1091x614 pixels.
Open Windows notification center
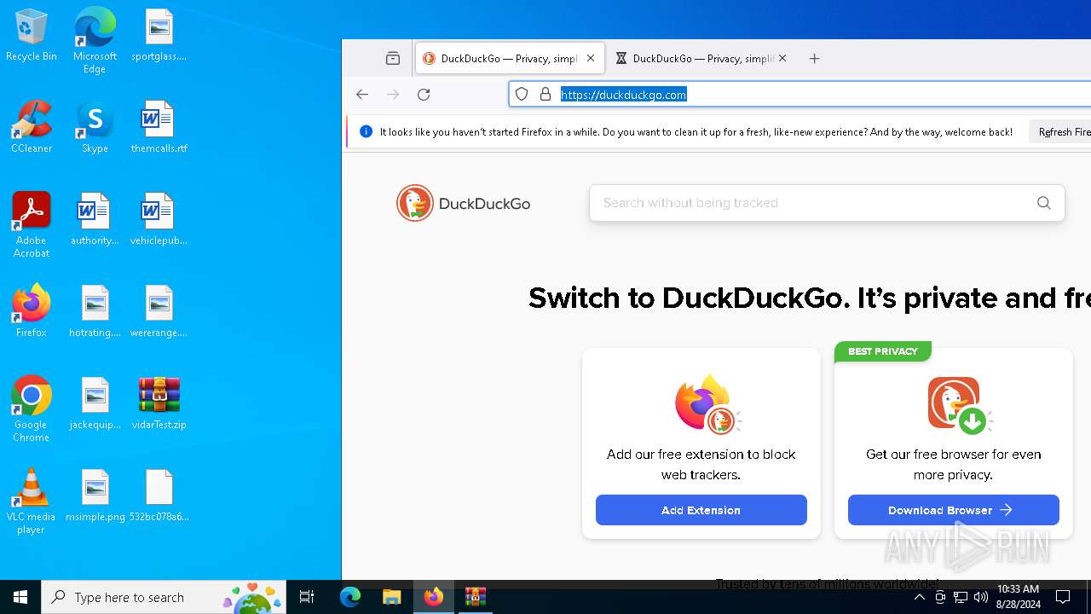pyautogui.click(x=1063, y=598)
